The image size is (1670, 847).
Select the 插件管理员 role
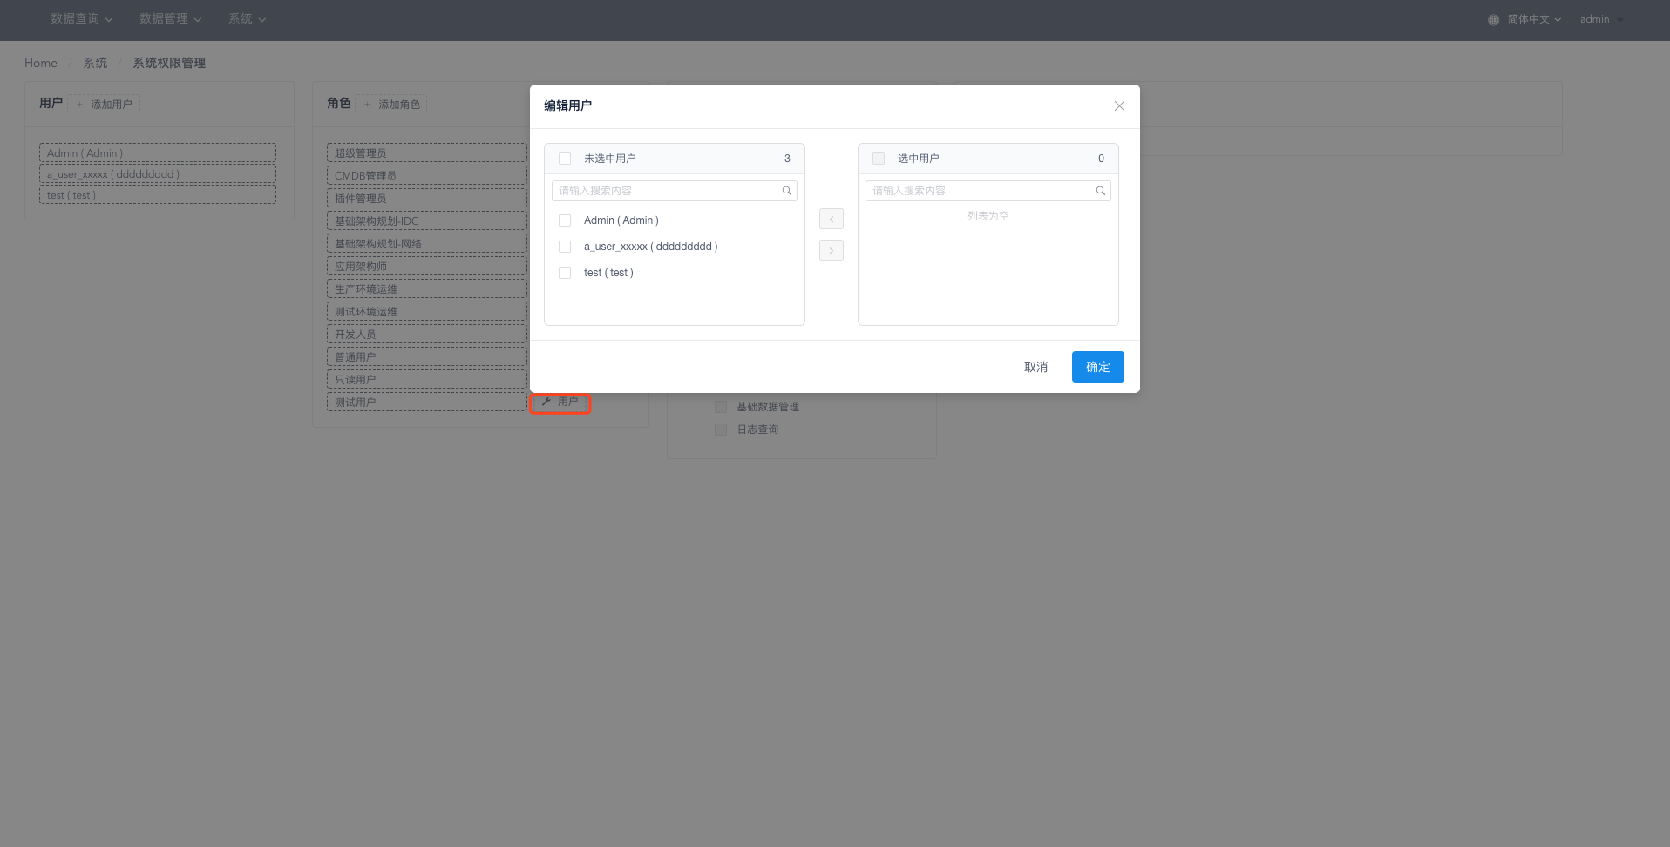[427, 198]
